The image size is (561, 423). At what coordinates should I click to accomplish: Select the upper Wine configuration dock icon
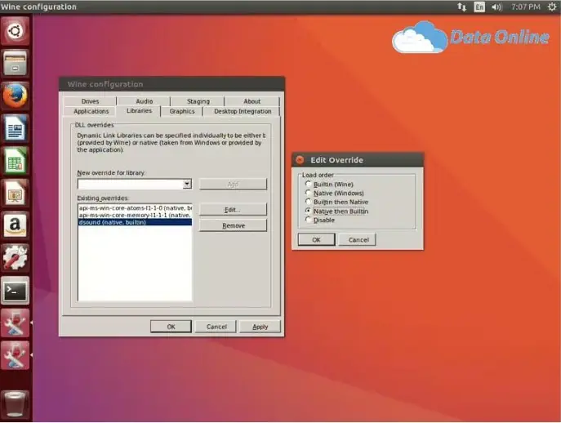(15, 323)
